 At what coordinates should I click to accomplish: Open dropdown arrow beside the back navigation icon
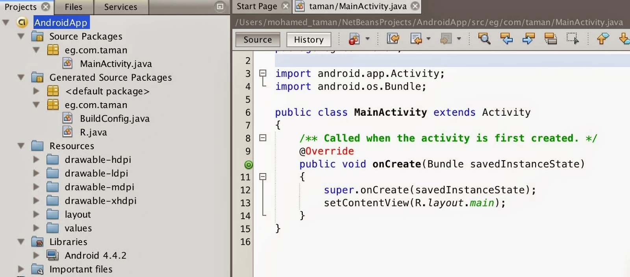(x=428, y=39)
